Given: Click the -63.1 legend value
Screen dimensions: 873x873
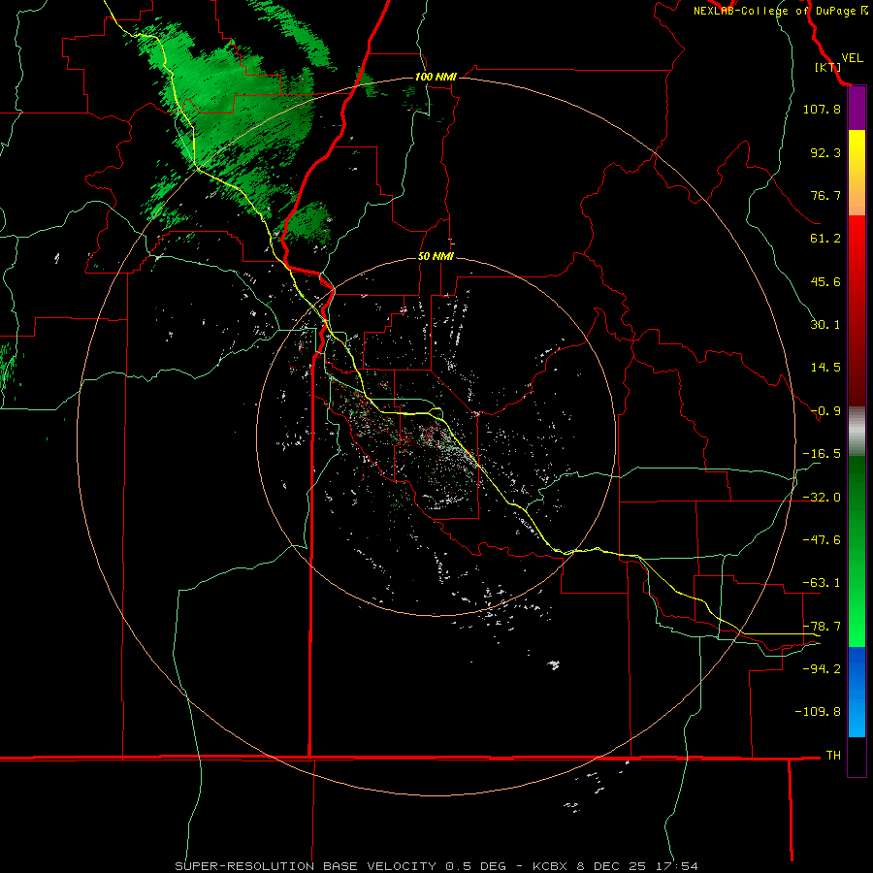Looking at the screenshot, I should click(x=822, y=583).
